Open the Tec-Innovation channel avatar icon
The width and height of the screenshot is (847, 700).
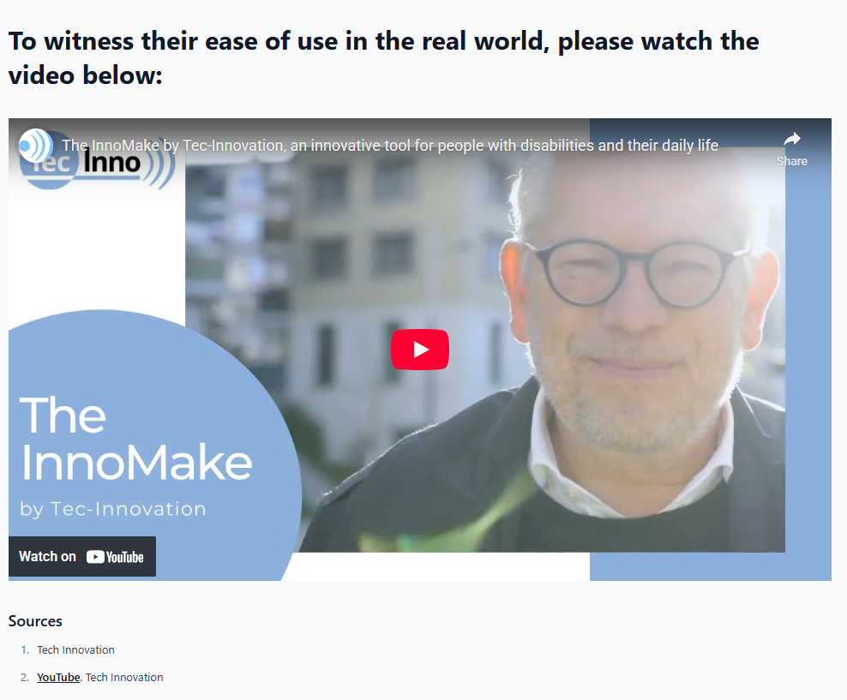(36, 145)
